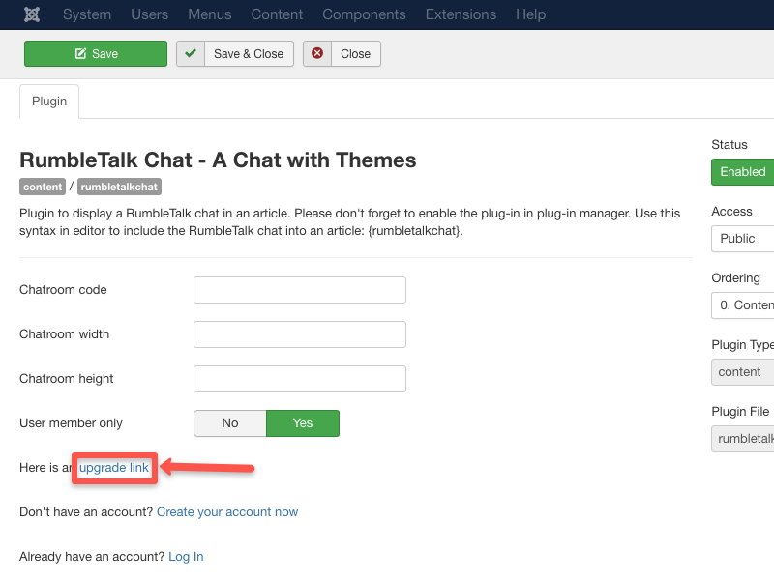The height and width of the screenshot is (580, 774).
Task: Open the Components menu
Action: [364, 14]
